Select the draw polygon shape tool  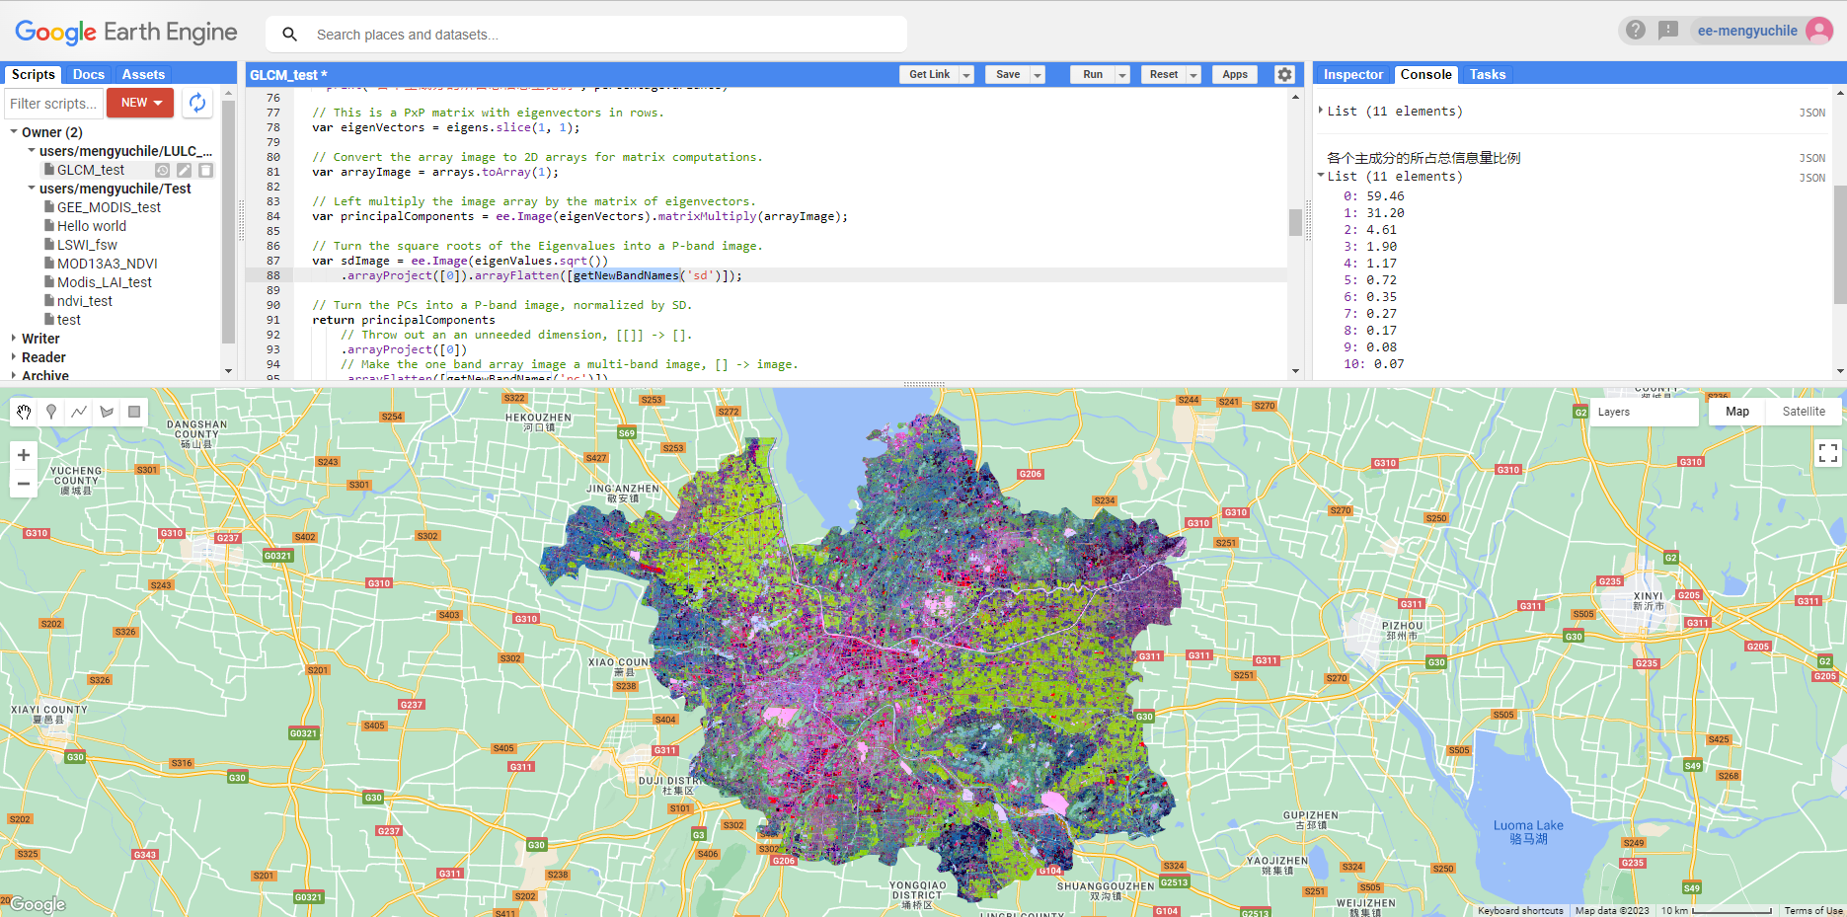(x=107, y=412)
